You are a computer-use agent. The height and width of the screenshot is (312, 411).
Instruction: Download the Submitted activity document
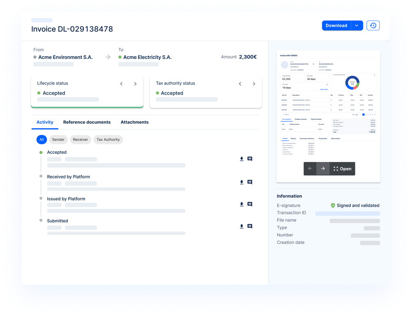242,226
